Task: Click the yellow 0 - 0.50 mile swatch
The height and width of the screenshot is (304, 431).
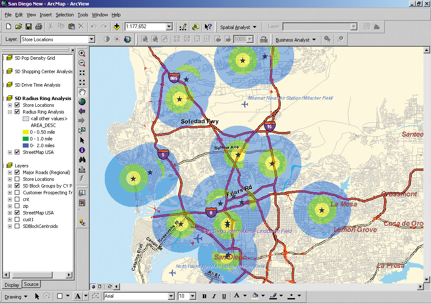Action: click(x=26, y=132)
